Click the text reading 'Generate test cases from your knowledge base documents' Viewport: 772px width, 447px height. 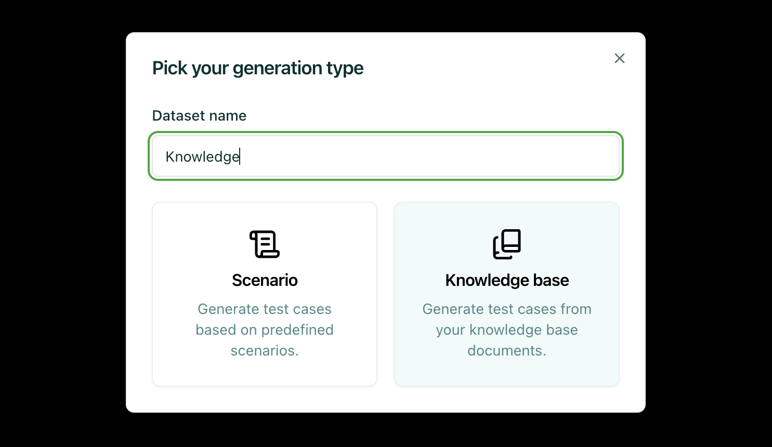[x=506, y=330]
